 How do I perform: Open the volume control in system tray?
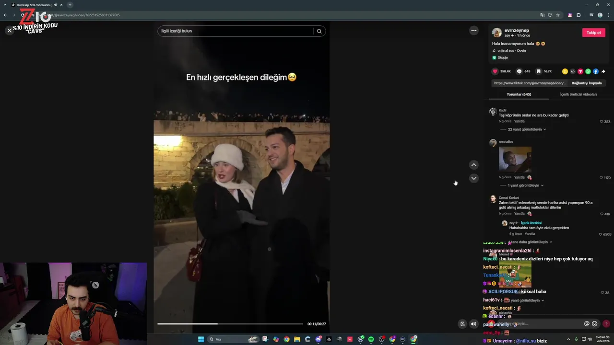click(x=590, y=339)
